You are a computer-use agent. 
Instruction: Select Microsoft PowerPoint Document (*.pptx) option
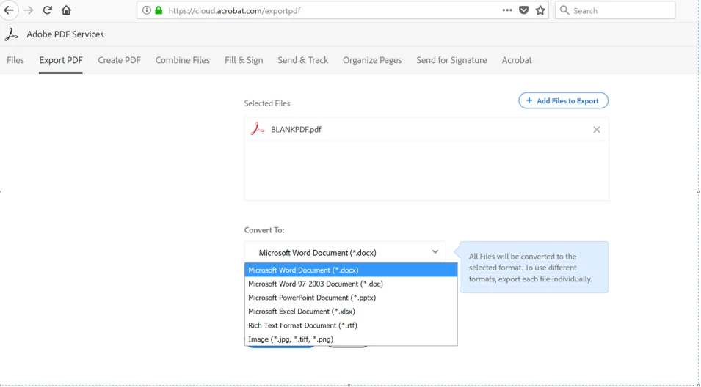351,298
